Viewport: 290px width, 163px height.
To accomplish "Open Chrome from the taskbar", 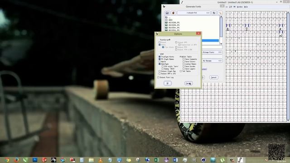I will (7, 160).
